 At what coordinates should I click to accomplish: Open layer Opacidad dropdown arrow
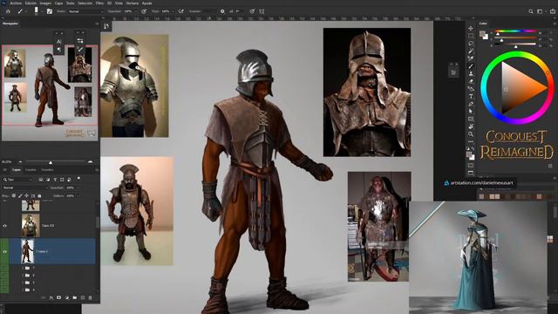[78, 188]
